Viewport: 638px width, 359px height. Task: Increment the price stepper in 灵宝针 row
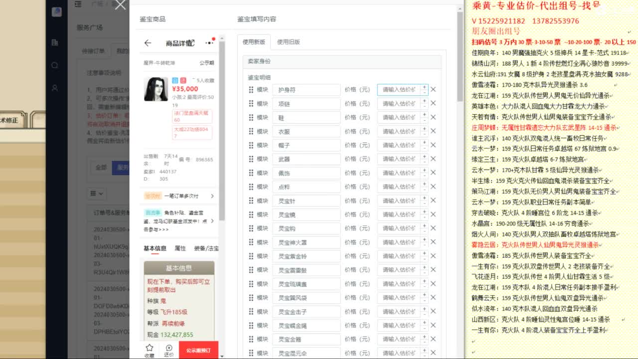pyautogui.click(x=424, y=198)
